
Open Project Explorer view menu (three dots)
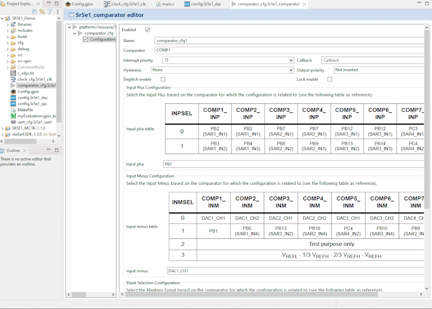[x=58, y=12]
